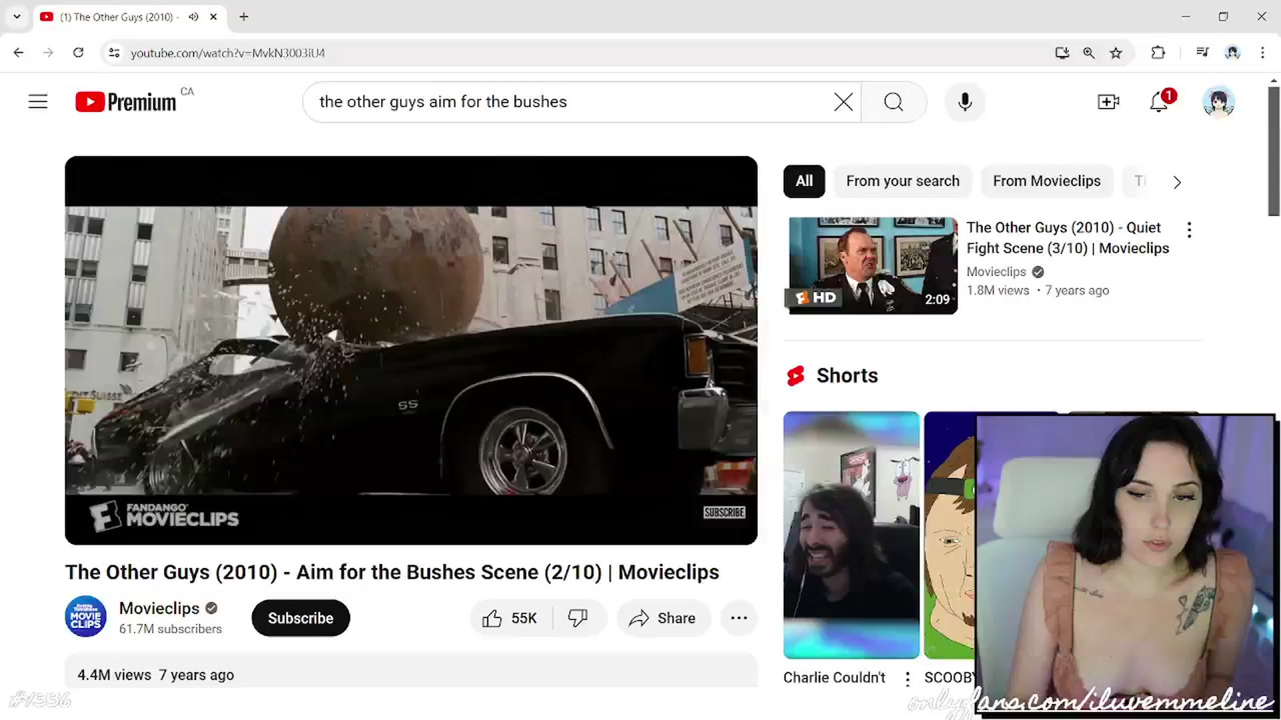1281x720 pixels.
Task: Select the From Movieclips chip
Action: tap(1046, 181)
